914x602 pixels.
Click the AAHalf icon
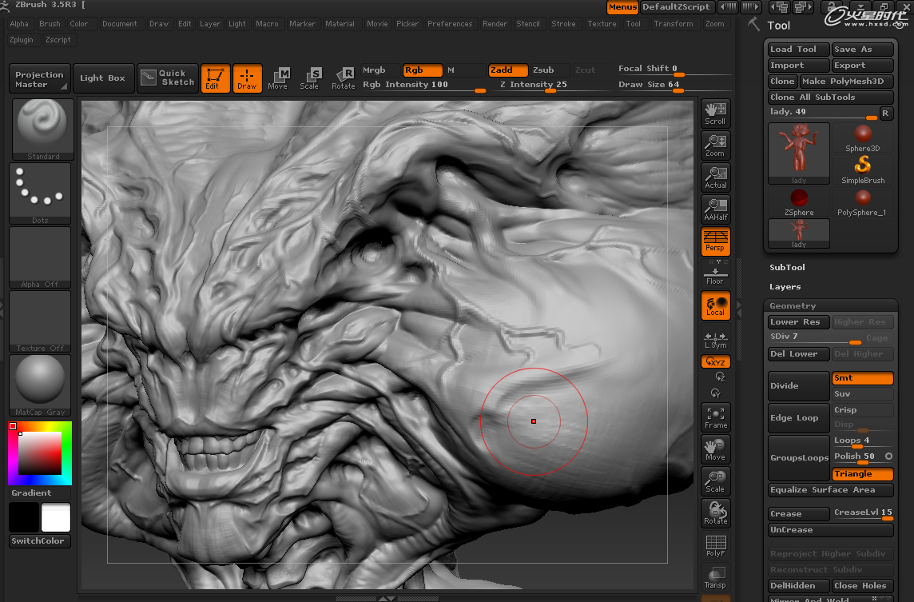point(715,209)
